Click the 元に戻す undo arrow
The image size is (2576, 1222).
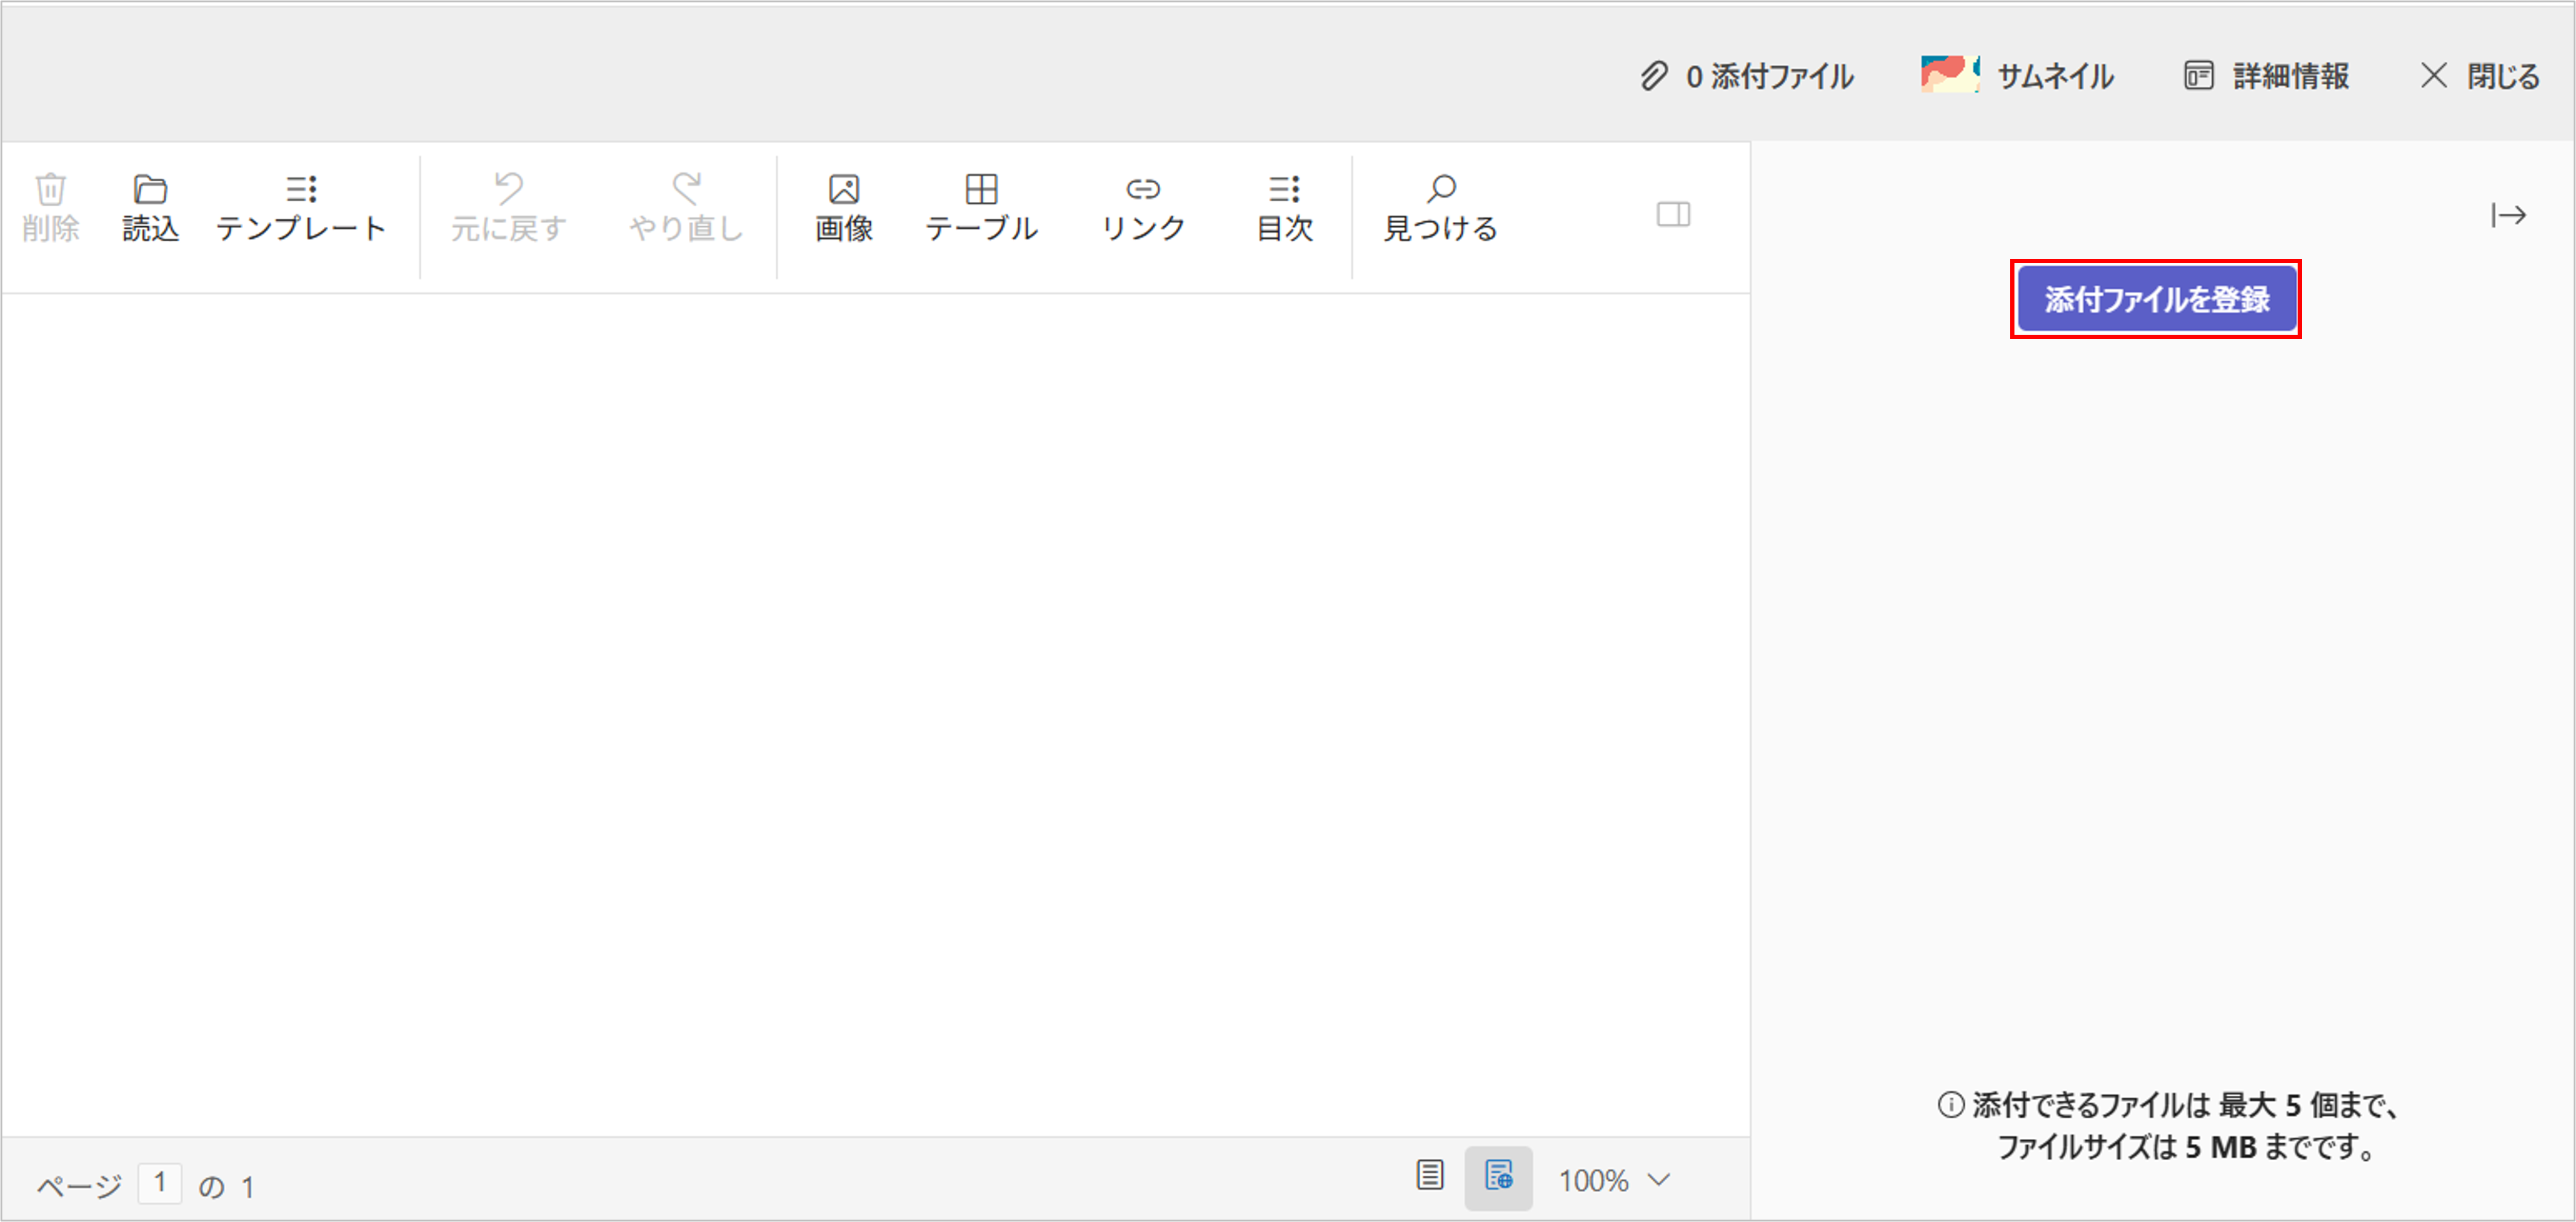coord(508,188)
